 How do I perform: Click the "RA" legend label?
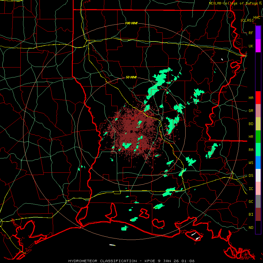(x=251, y=150)
